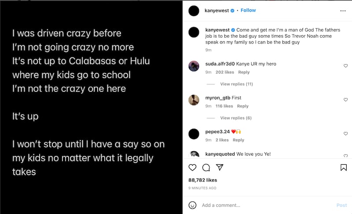This screenshot has width=352, height=214.
Task: Open kanyewest profile picture in header
Action: pyautogui.click(x=194, y=11)
